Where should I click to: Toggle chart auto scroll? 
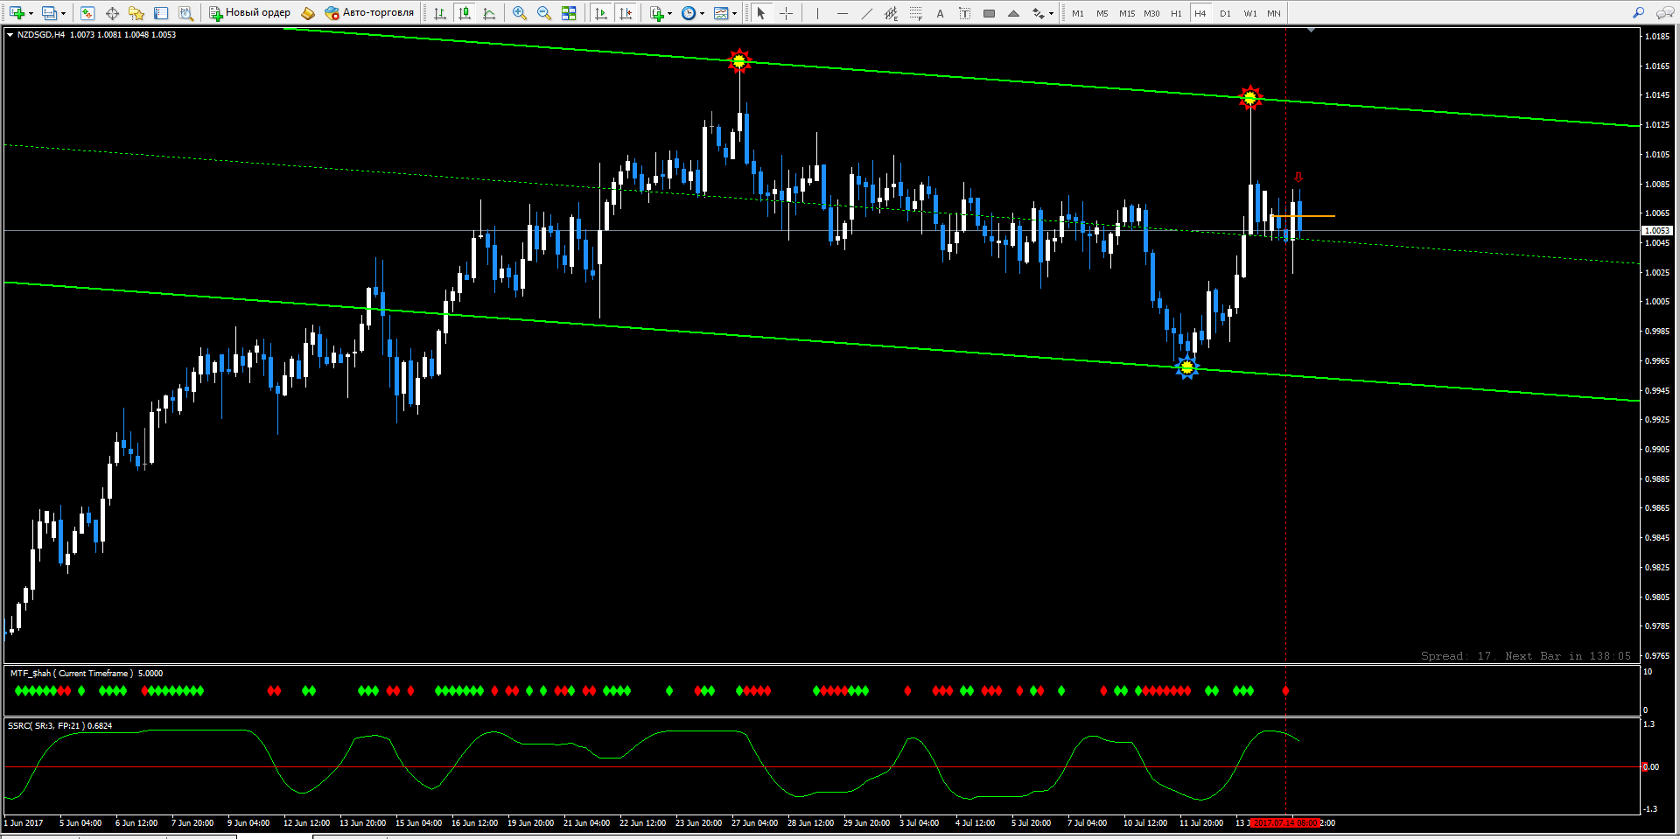click(601, 13)
